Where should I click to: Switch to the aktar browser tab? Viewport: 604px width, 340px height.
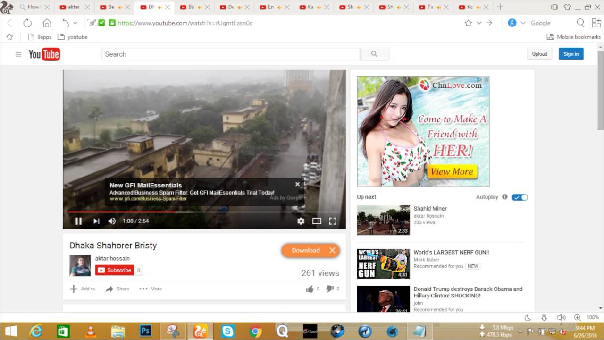(74, 7)
